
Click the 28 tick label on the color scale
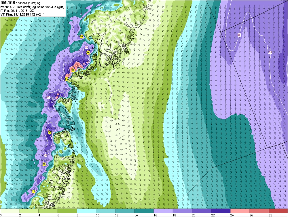point(270,215)
